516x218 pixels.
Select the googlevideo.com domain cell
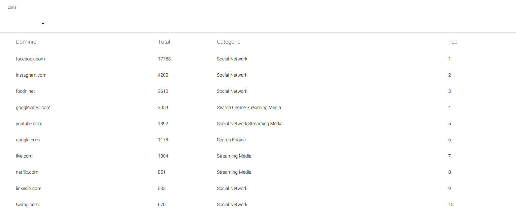pos(33,107)
